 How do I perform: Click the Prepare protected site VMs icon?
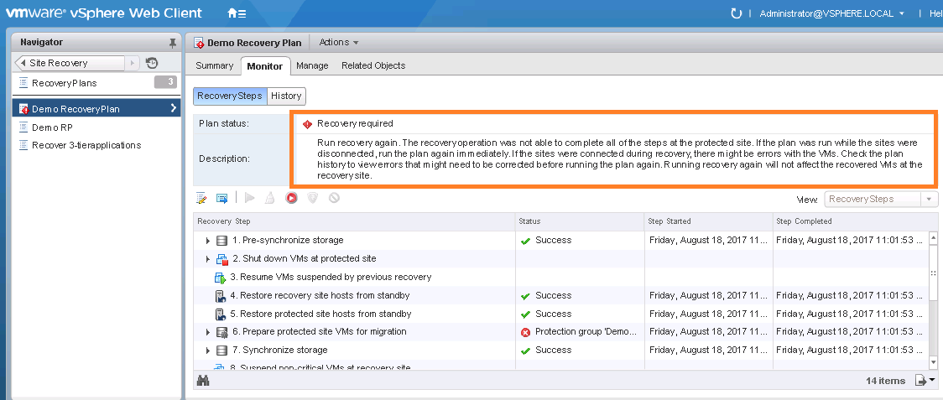click(x=222, y=332)
